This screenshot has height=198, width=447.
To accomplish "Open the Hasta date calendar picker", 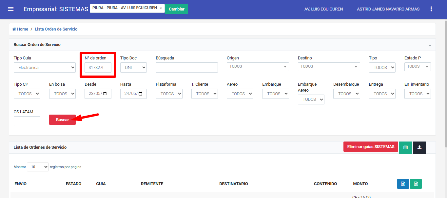I will tap(141, 94).
